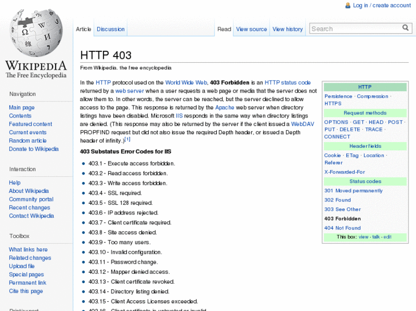The height and width of the screenshot is (311, 416).
Task: Collapse the Navigation sidebar section
Action: click(x=22, y=94)
